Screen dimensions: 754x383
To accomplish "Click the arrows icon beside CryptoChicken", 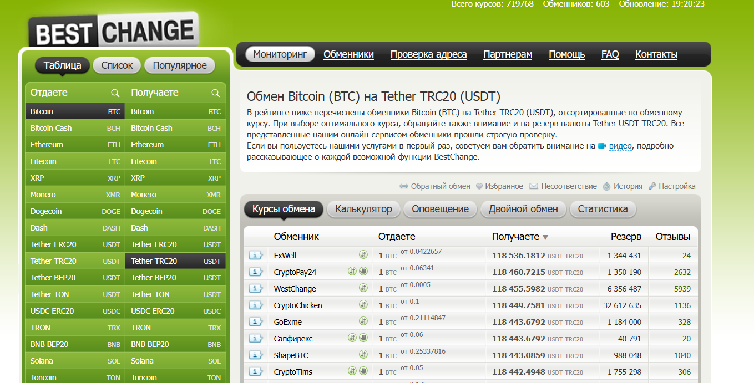I will tap(363, 305).
